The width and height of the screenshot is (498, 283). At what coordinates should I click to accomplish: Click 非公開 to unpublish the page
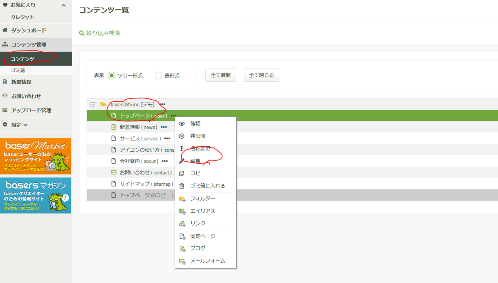198,136
